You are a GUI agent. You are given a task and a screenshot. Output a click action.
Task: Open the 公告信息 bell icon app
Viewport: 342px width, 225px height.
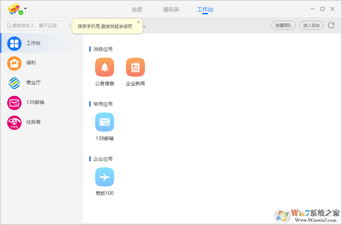click(104, 67)
